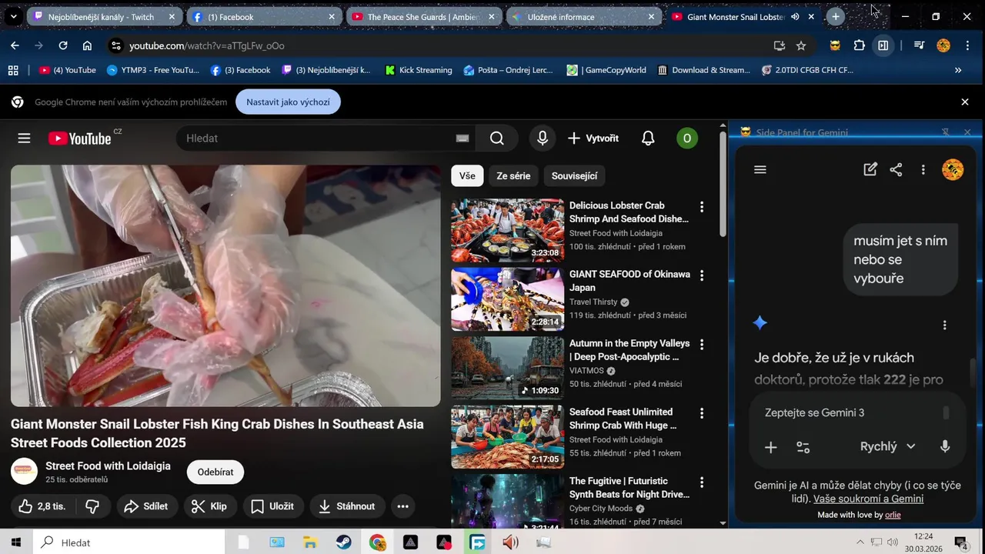
Task: Click the magnifier search button on YouTube
Action: 497,138
